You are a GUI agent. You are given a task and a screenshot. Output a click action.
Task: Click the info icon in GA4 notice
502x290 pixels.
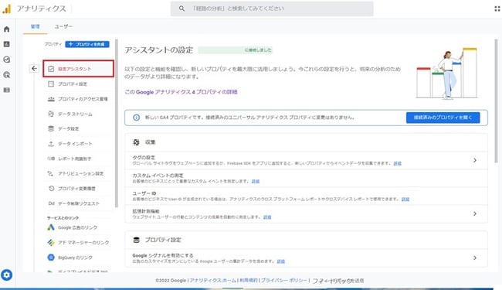click(x=136, y=118)
